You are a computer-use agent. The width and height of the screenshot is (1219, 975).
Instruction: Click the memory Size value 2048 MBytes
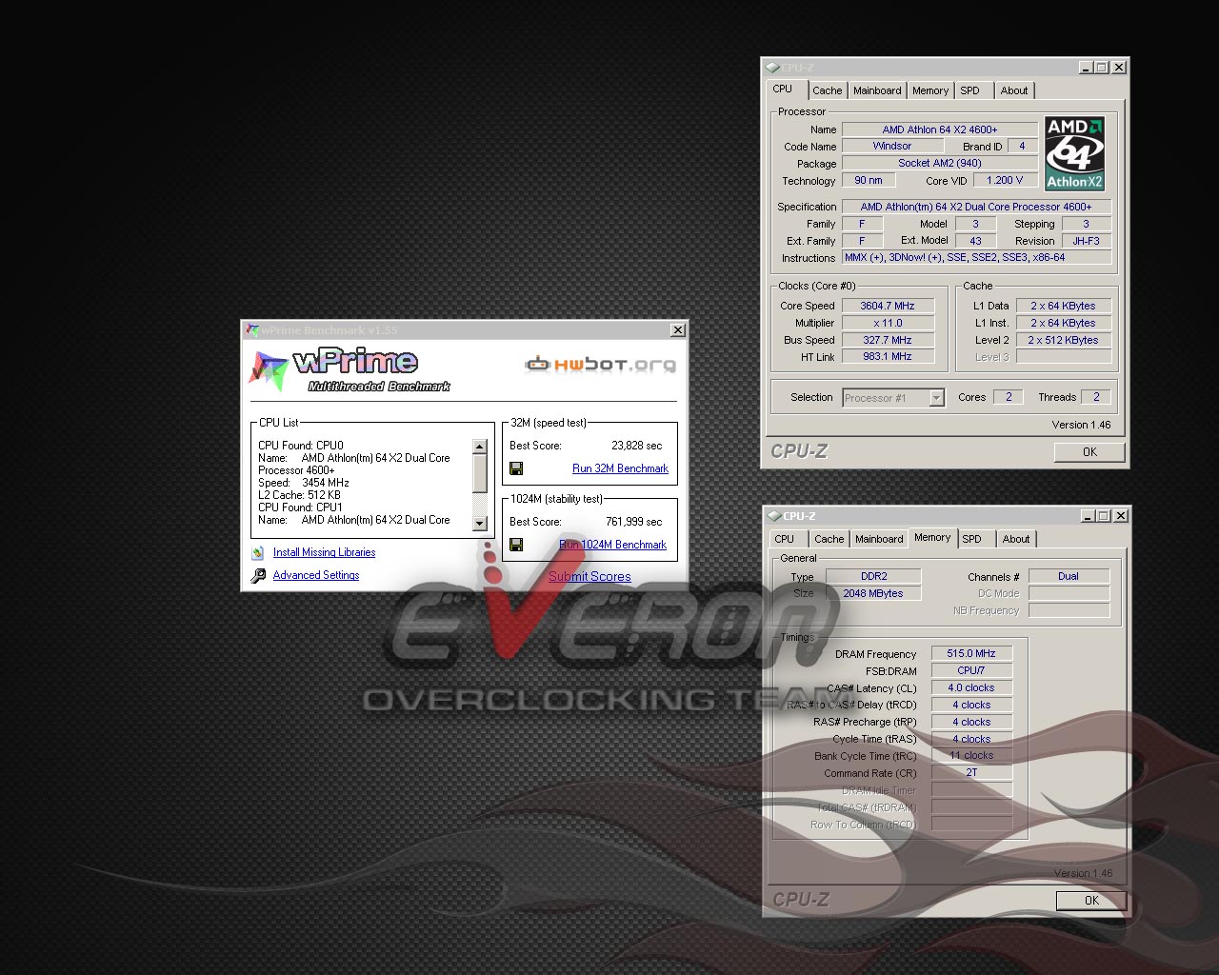pos(873,593)
